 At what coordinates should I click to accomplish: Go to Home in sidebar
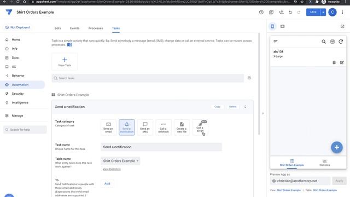click(x=16, y=39)
